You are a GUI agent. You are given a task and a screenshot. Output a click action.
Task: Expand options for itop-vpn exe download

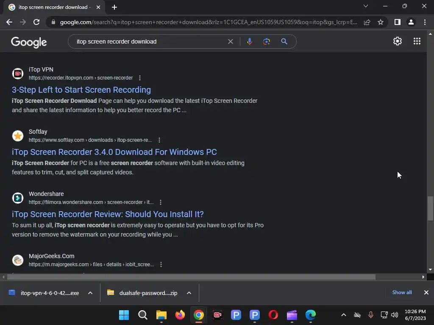coord(90,293)
